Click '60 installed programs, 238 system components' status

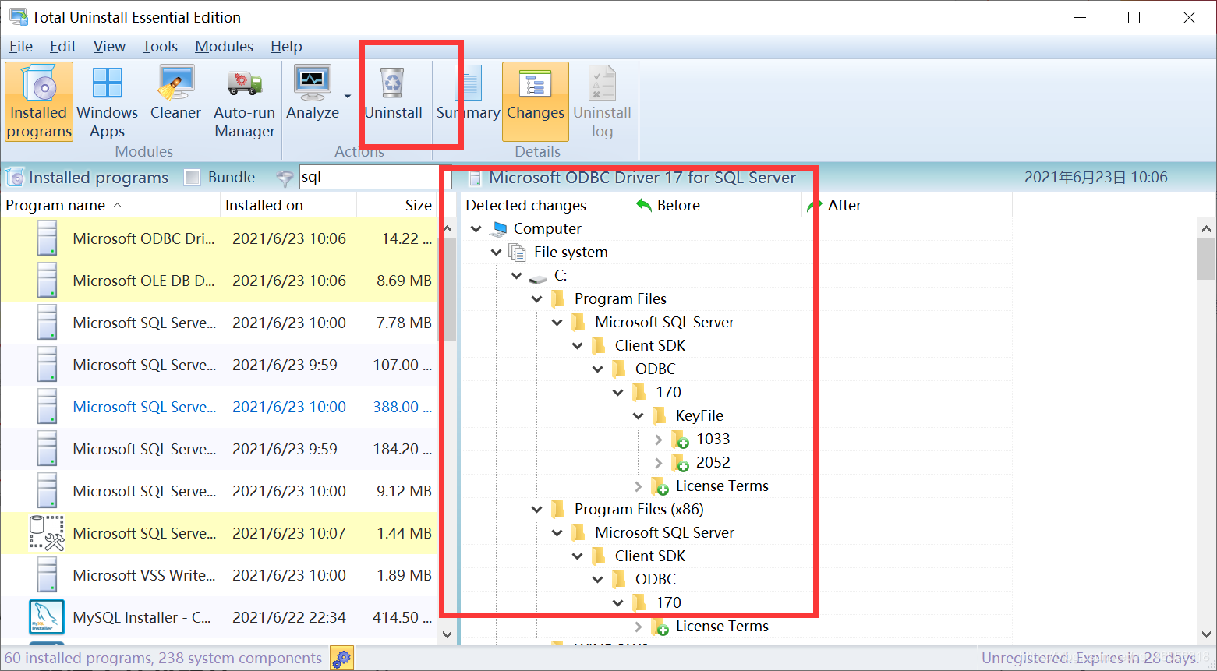tap(163, 659)
